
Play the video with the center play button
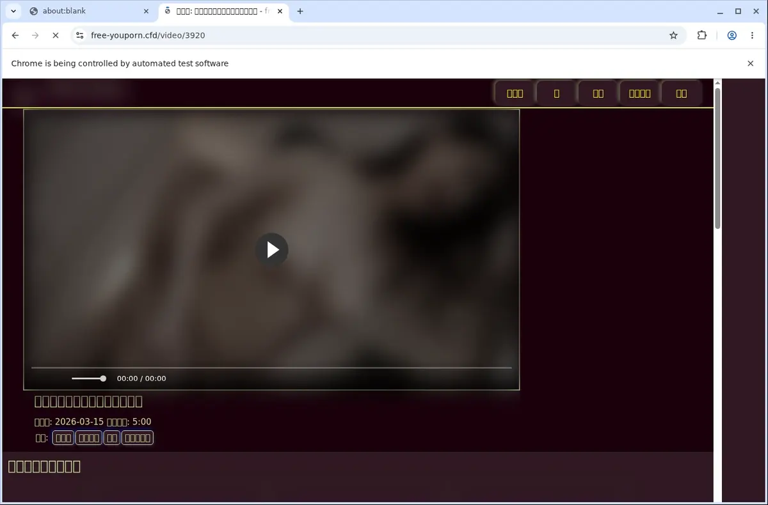pyautogui.click(x=272, y=249)
